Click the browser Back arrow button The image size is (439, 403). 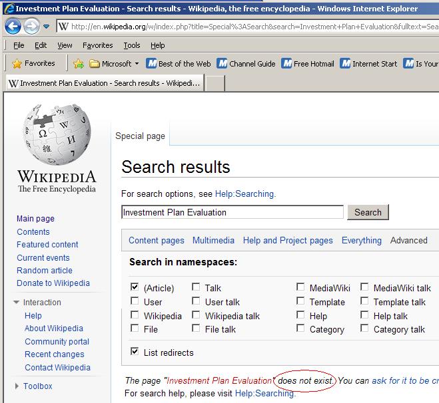click(13, 27)
